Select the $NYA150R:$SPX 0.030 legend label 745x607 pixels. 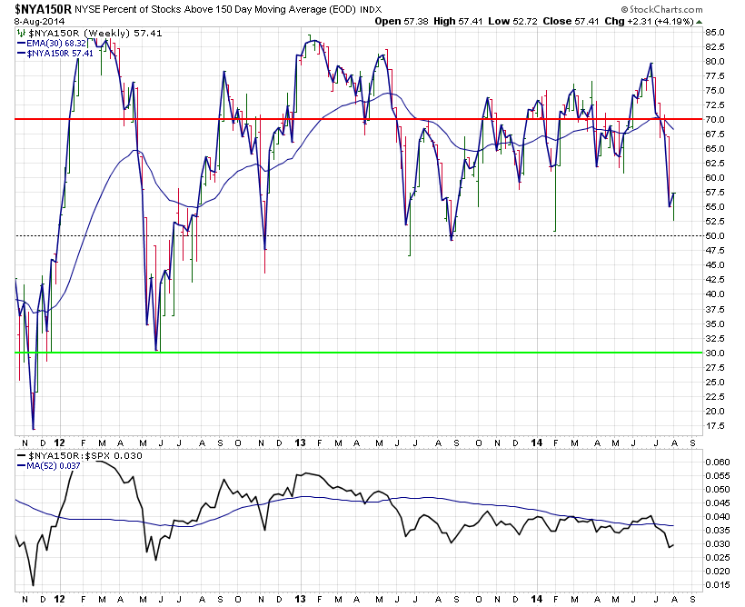pos(79,456)
